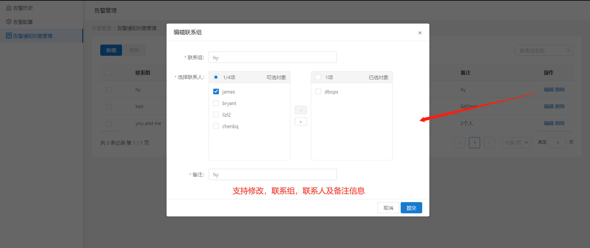This screenshot has height=248, width=590.
Task: Toggle select-all checkbox in 可选对象 list
Action: click(216, 77)
